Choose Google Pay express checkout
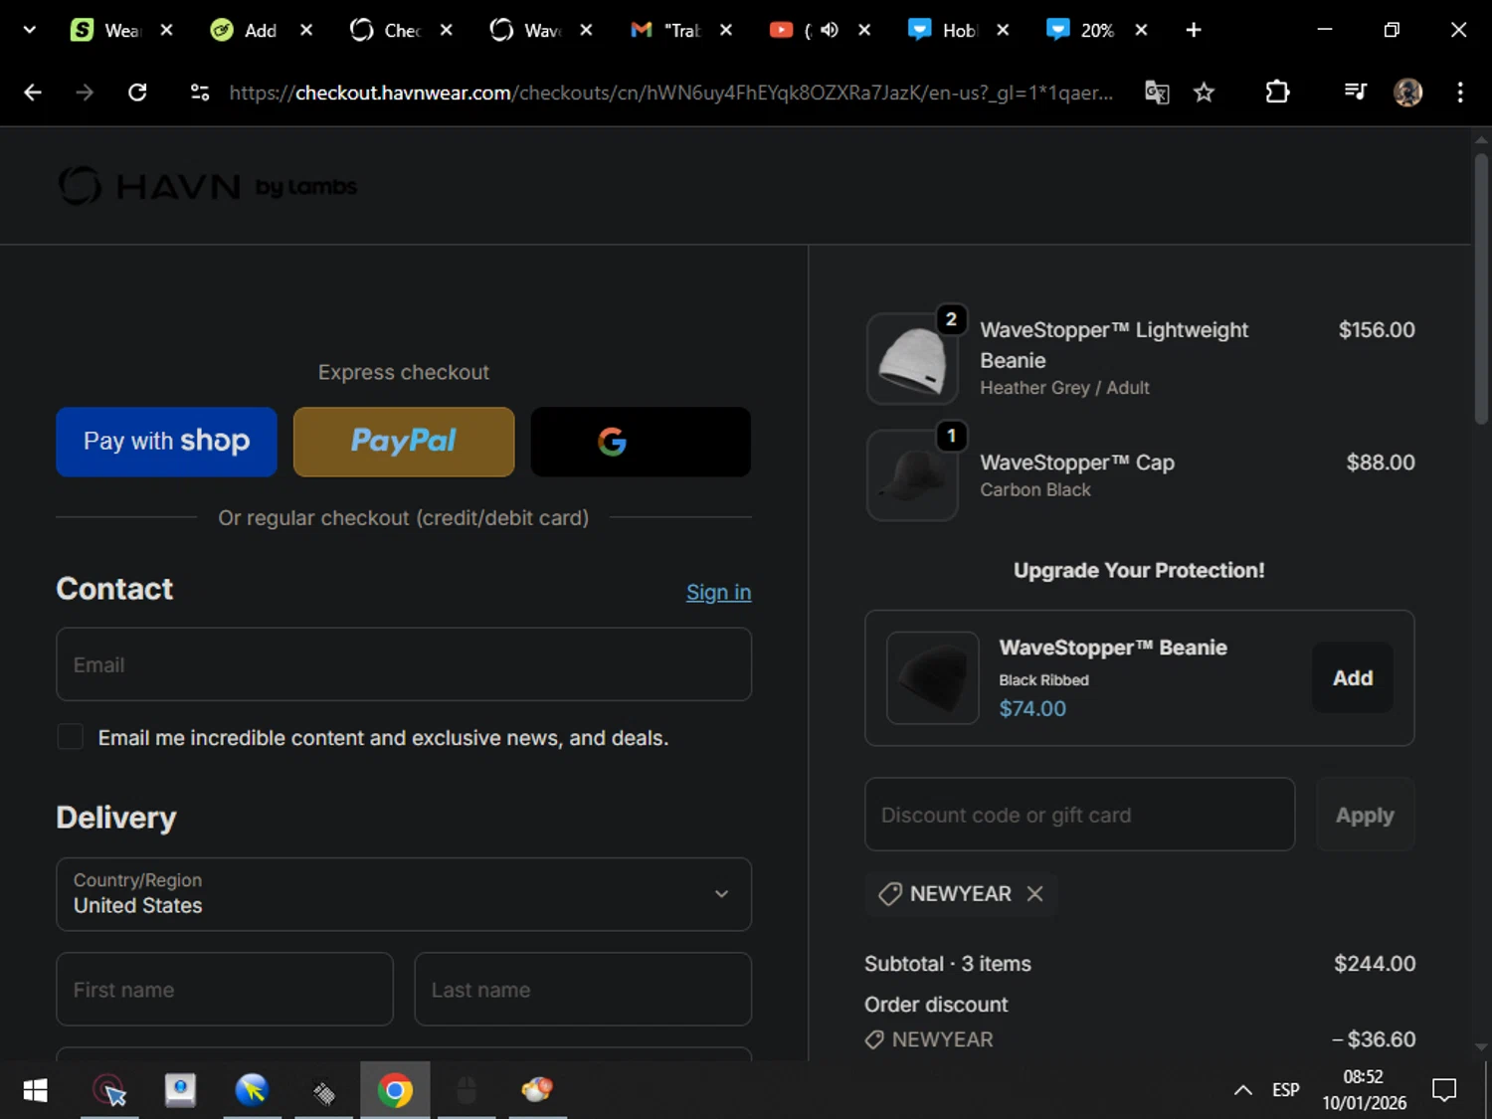 [641, 442]
